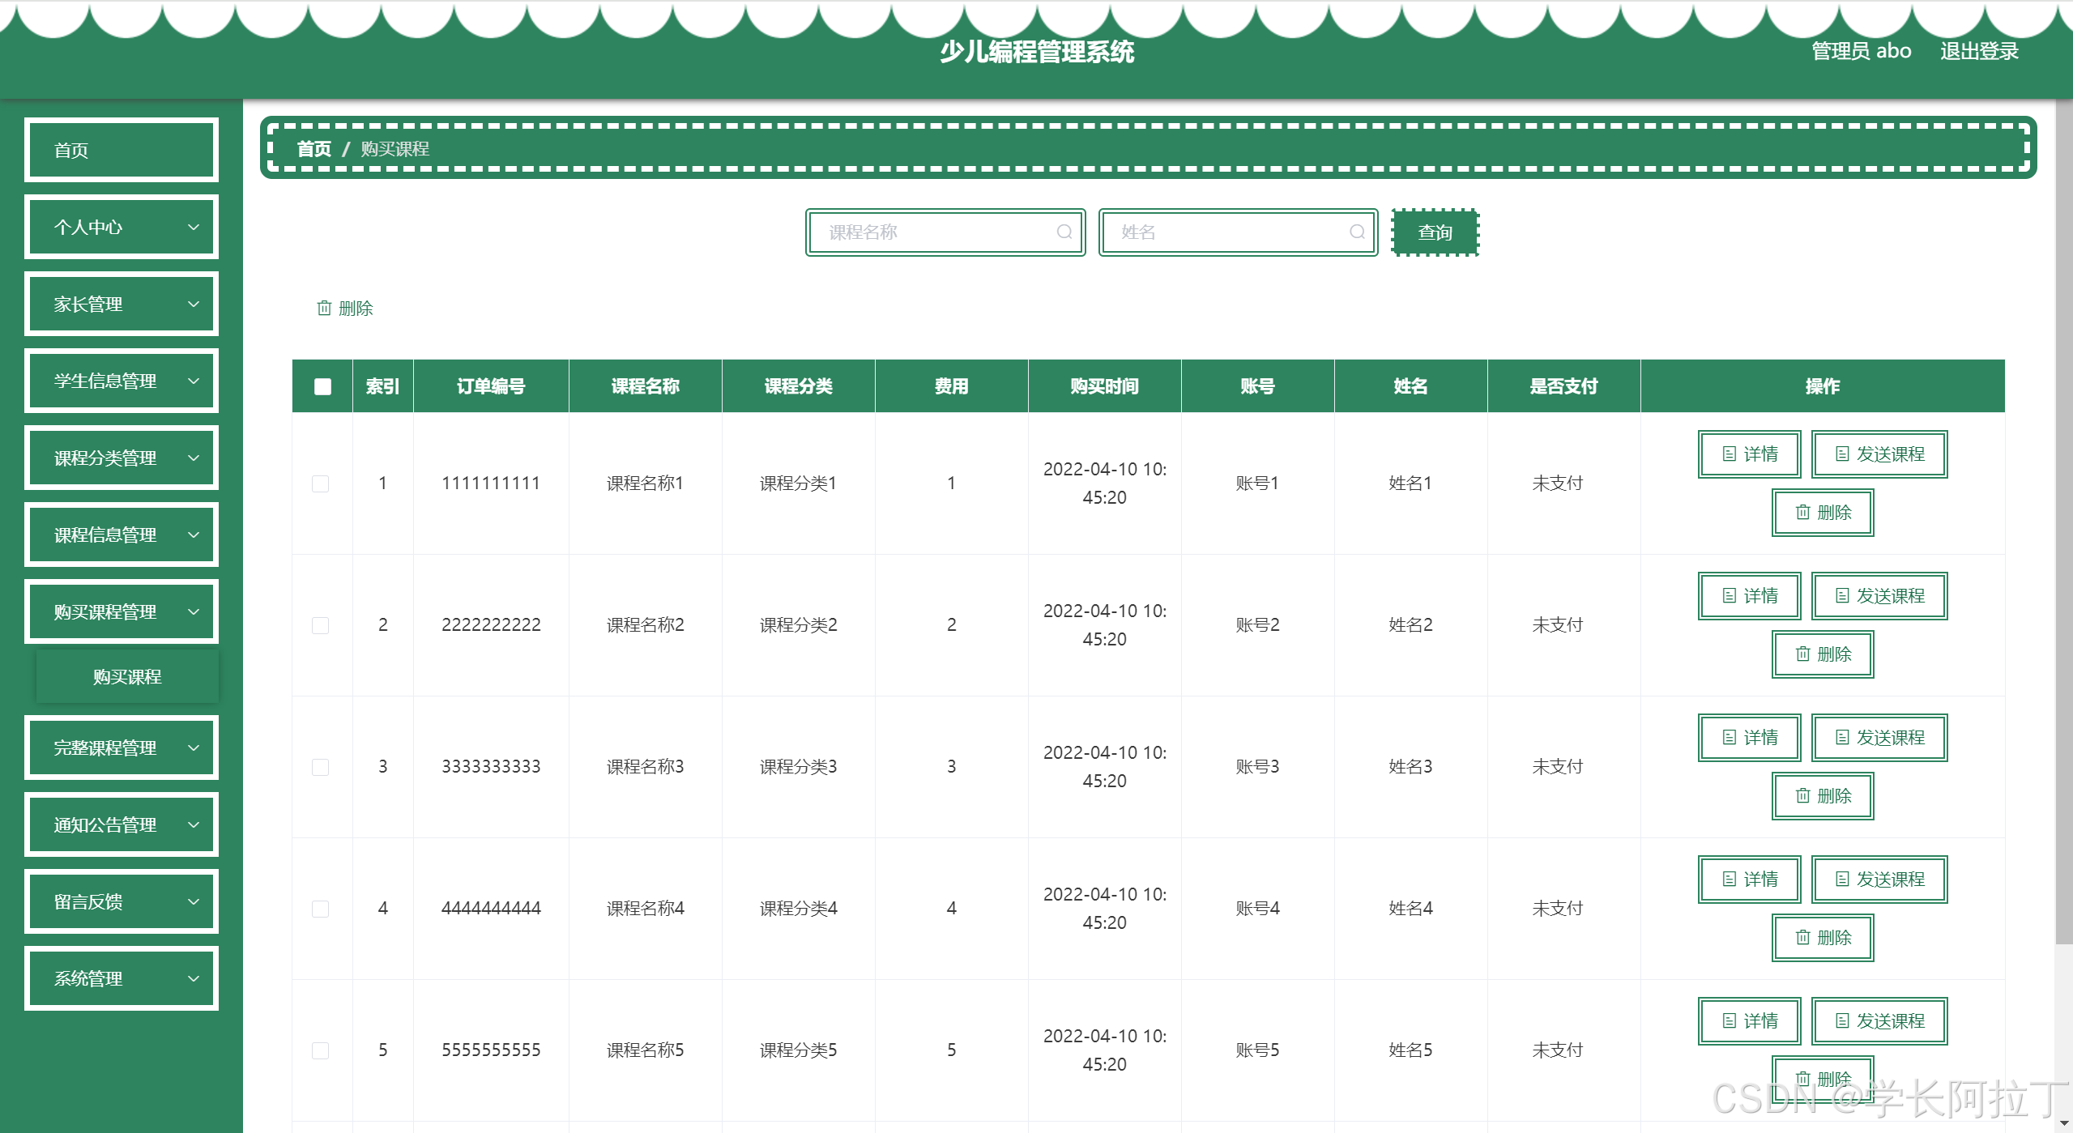Click the 查询 search button
Image resolution: width=2073 pixels, height=1133 pixels.
pos(1434,232)
